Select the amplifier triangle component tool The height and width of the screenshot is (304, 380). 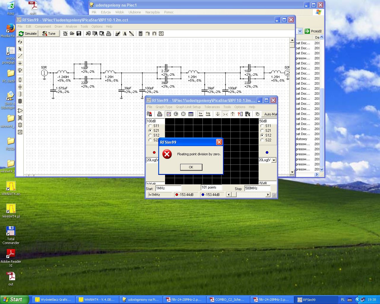pos(20,111)
